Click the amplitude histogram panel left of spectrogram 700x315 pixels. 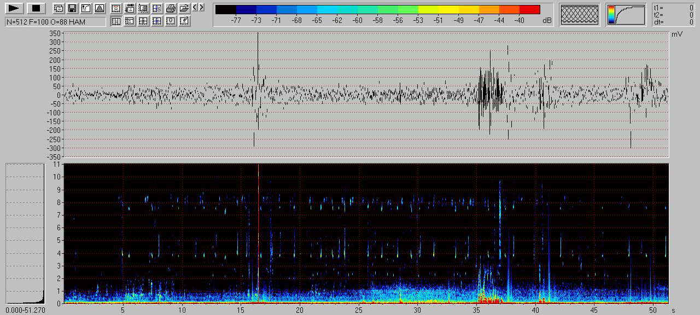coord(25,233)
